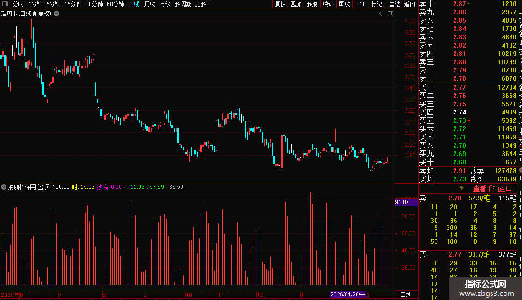Click the lightning bolt icon

[x=461, y=188]
